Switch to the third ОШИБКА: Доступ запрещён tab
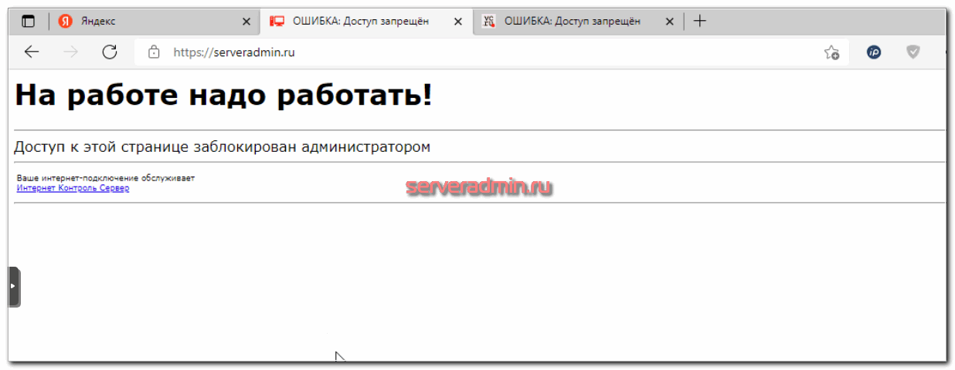 click(x=578, y=22)
